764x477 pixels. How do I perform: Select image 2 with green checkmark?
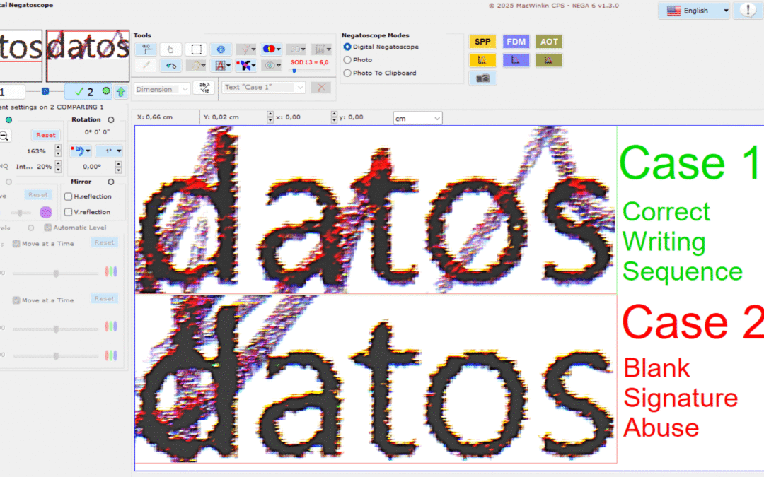(88, 91)
